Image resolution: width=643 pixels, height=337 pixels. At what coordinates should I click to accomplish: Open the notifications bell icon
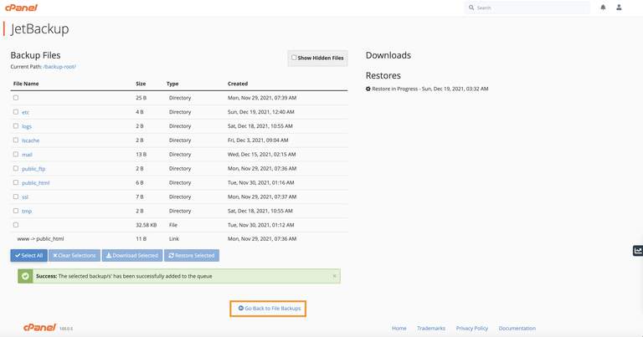coord(603,8)
